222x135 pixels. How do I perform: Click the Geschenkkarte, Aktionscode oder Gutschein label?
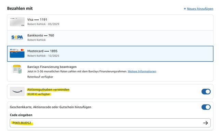[x=51, y=107]
